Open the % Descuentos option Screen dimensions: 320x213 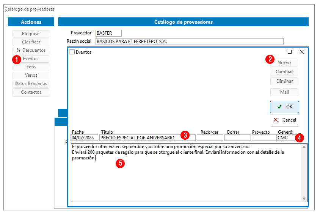[31, 50]
